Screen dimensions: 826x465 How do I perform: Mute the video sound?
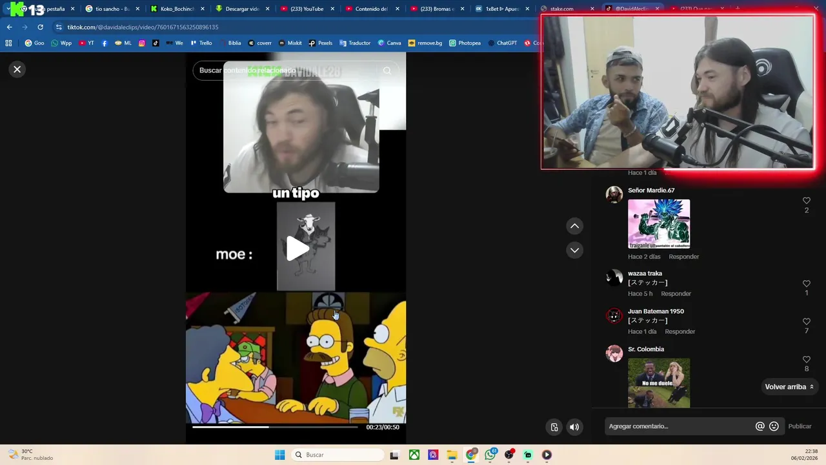(574, 427)
